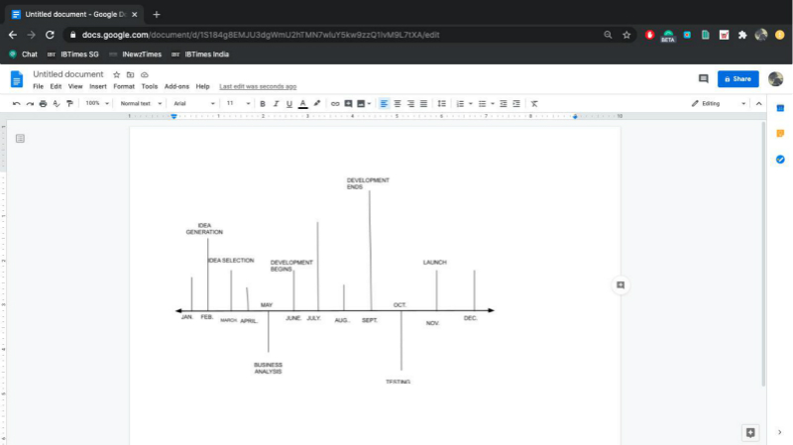This screenshot has width=793, height=445.
Task: Click the Print icon
Action: [x=43, y=103]
